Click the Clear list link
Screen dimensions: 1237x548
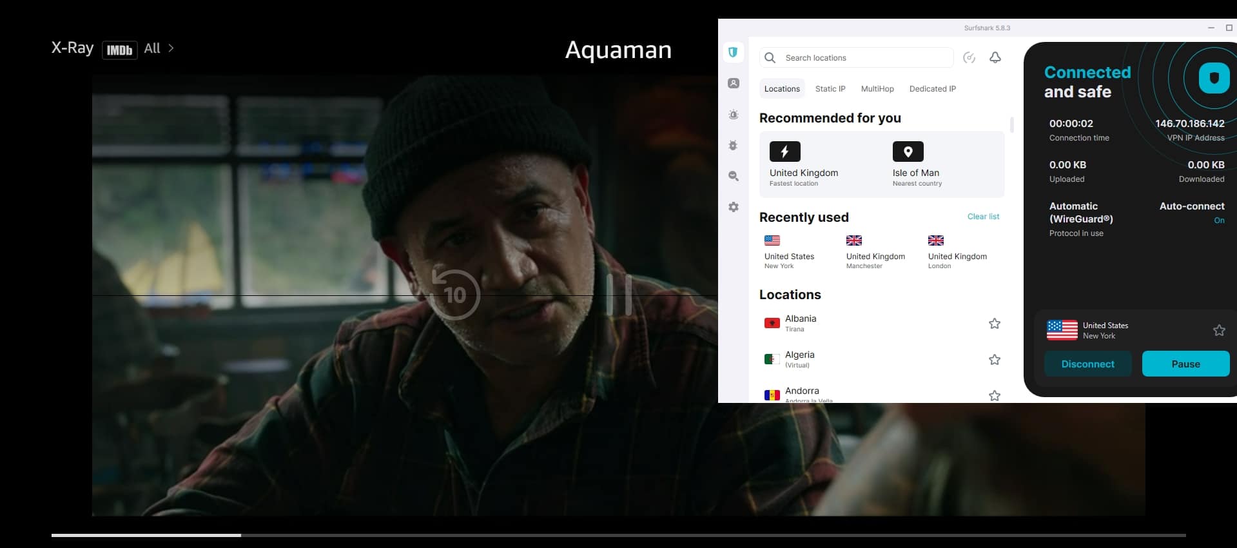(983, 217)
